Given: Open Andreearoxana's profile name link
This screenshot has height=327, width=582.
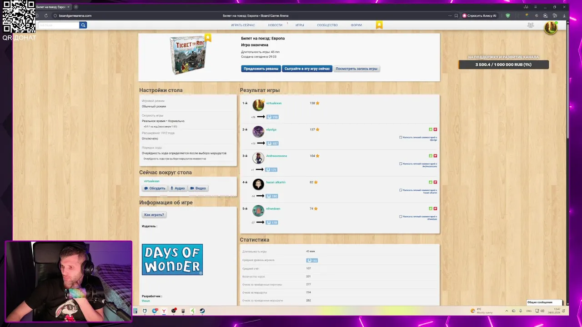Looking at the screenshot, I should point(276,156).
